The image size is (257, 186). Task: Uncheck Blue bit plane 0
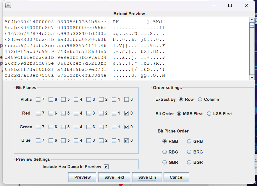tap(127, 141)
